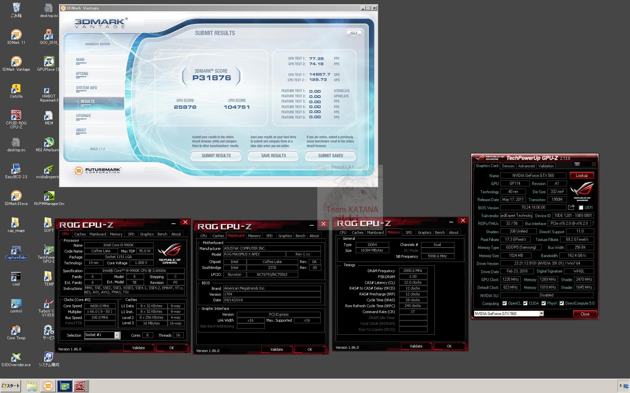Click the GPU-Z Name field
Image resolution: width=630 pixels, height=393 pixels.
point(533,176)
